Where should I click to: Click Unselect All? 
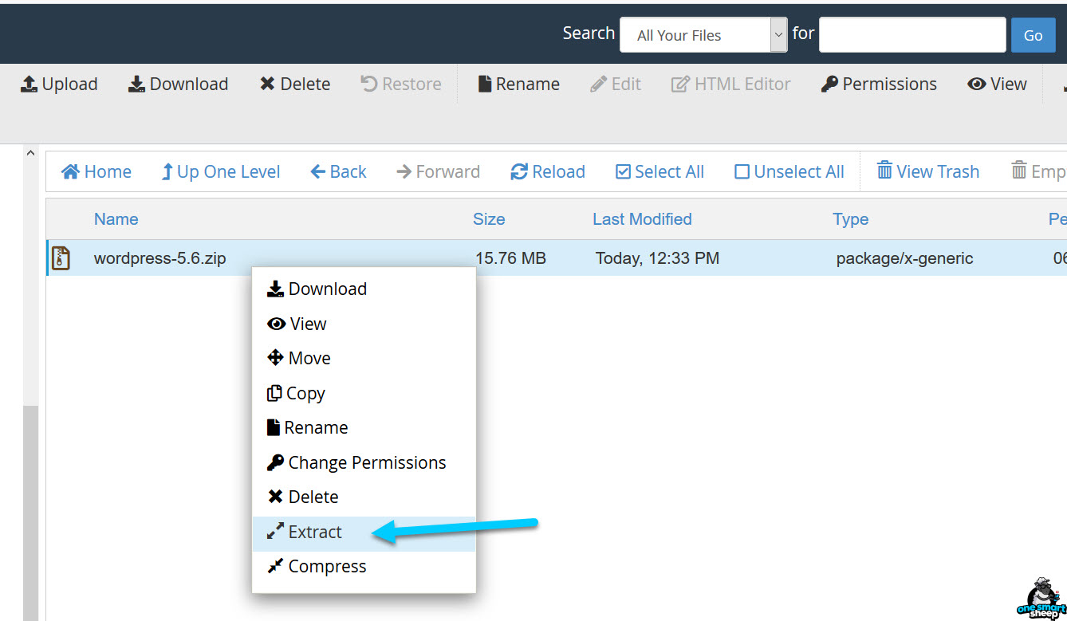point(789,171)
